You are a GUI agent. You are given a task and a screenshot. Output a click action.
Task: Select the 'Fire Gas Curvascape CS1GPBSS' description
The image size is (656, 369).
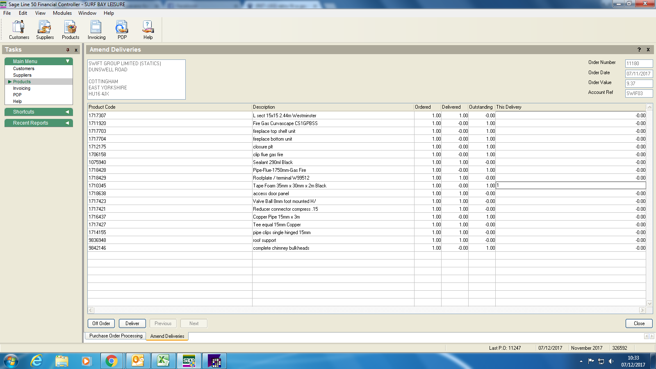285,123
